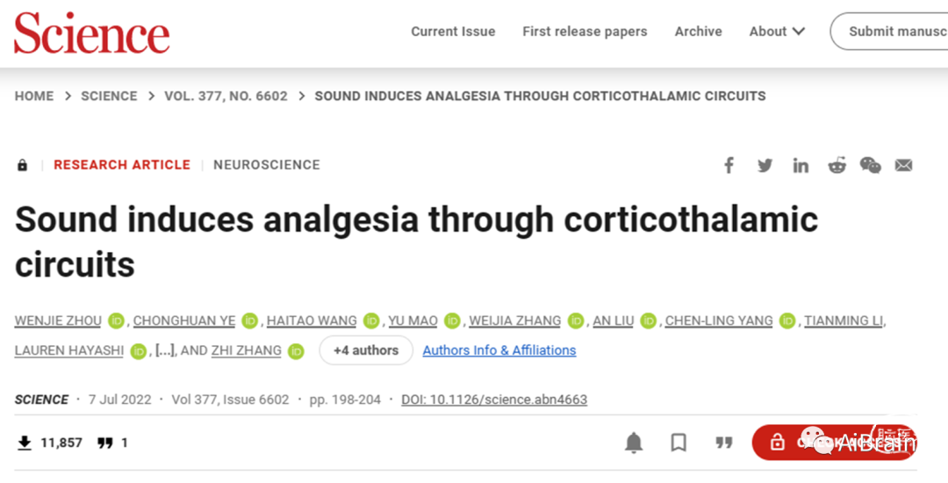Viewport: 948px width, 483px height.
Task: Share the article on LinkedIn
Action: pyautogui.click(x=801, y=166)
